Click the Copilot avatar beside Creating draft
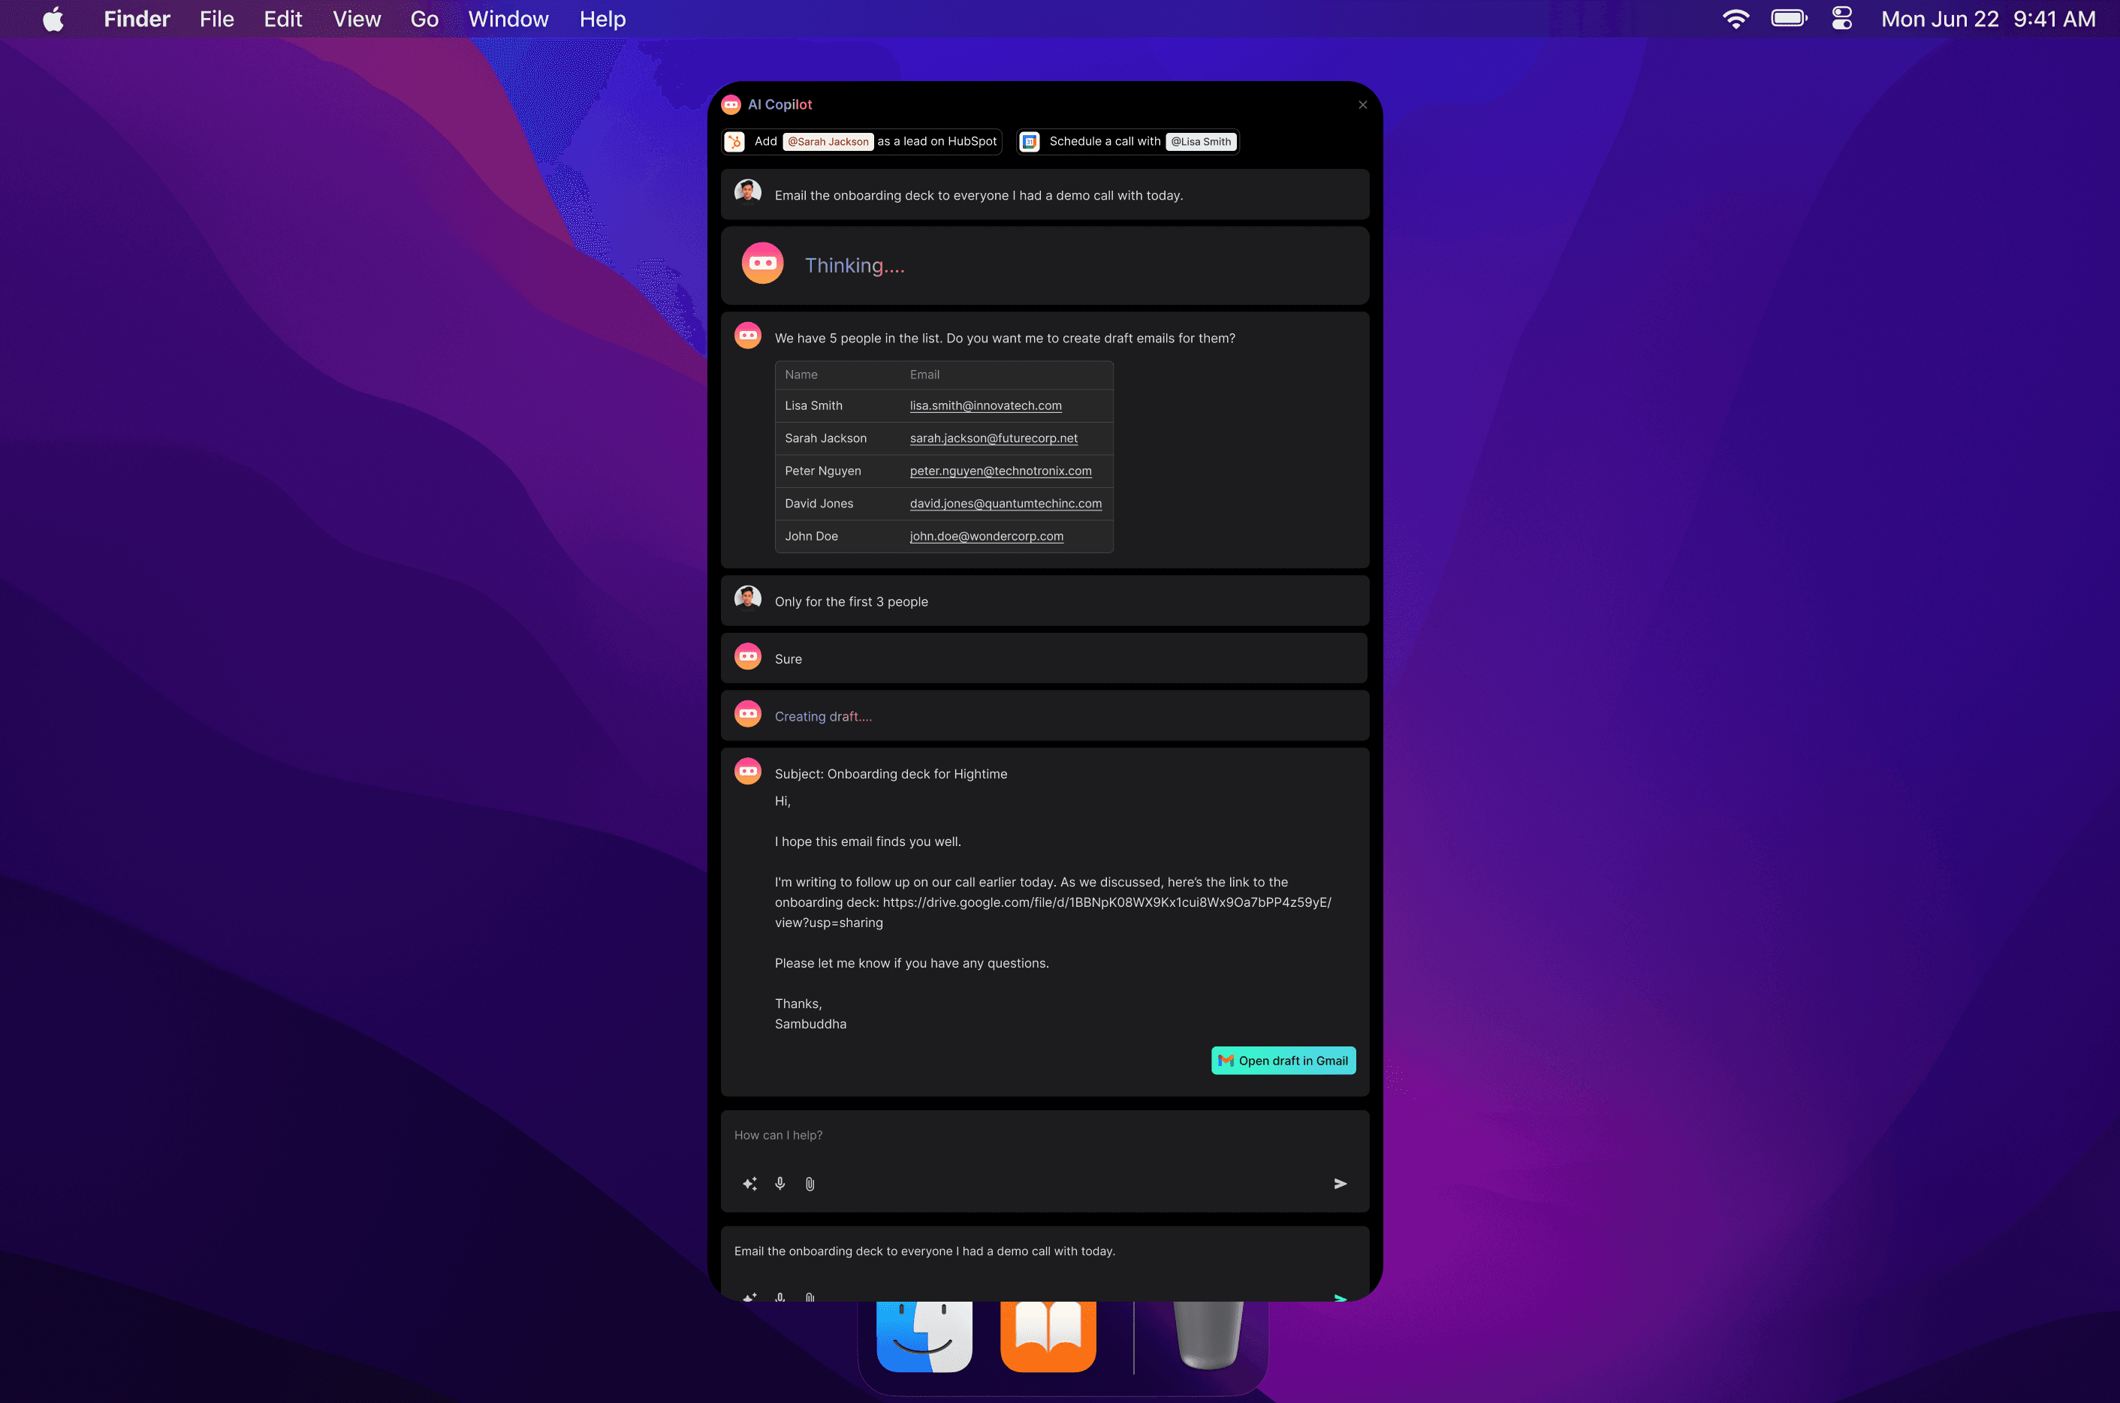 [x=748, y=713]
